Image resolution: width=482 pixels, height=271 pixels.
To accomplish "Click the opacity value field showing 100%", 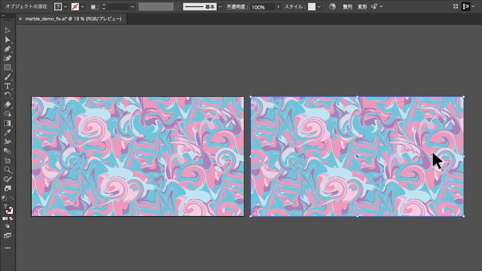I will click(x=258, y=7).
